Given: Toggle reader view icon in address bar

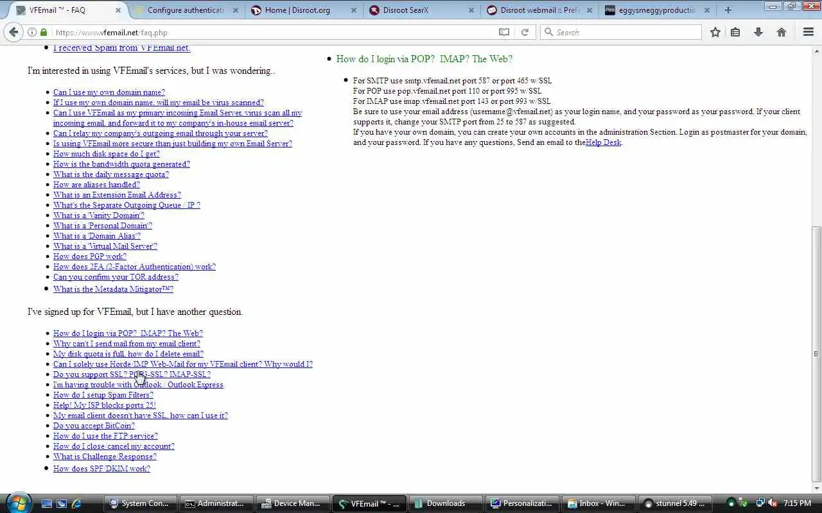Looking at the screenshot, I should pyautogui.click(x=504, y=32).
